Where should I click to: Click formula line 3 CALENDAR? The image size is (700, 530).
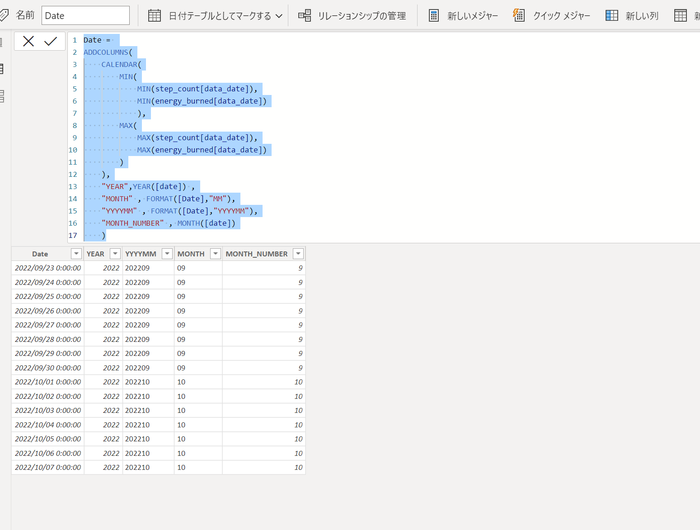(x=121, y=64)
